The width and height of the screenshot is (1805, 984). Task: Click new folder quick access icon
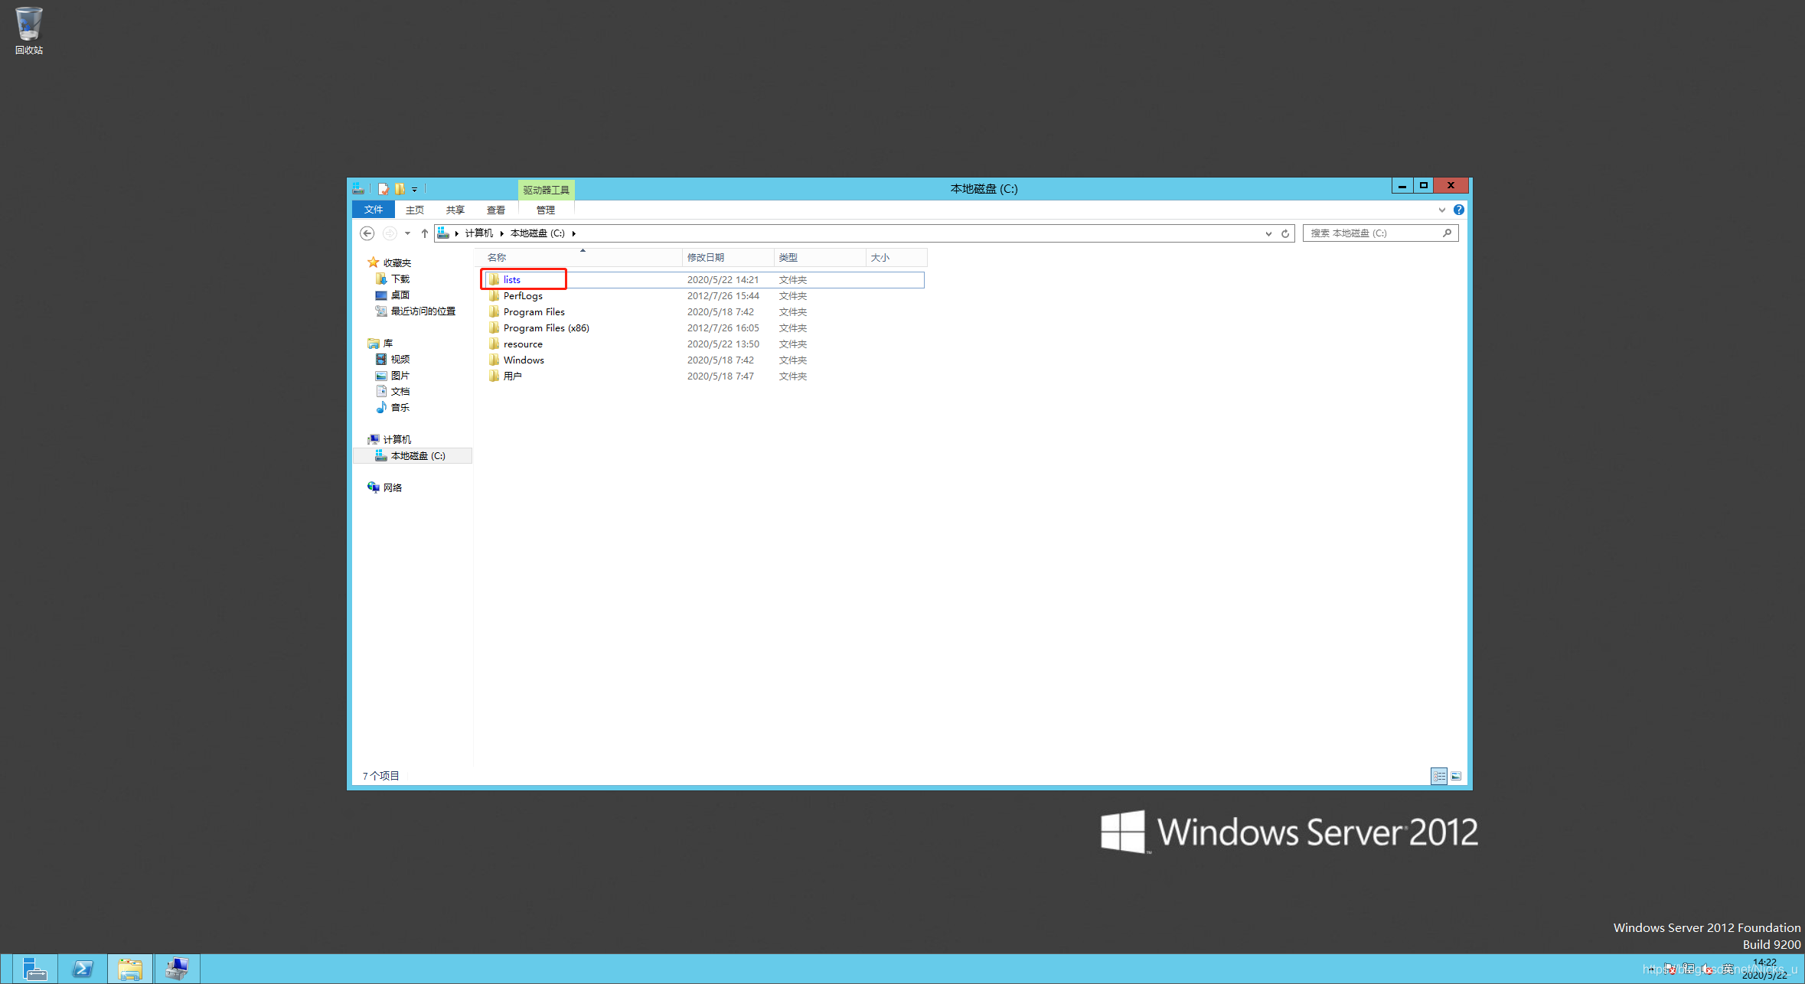[x=400, y=189]
